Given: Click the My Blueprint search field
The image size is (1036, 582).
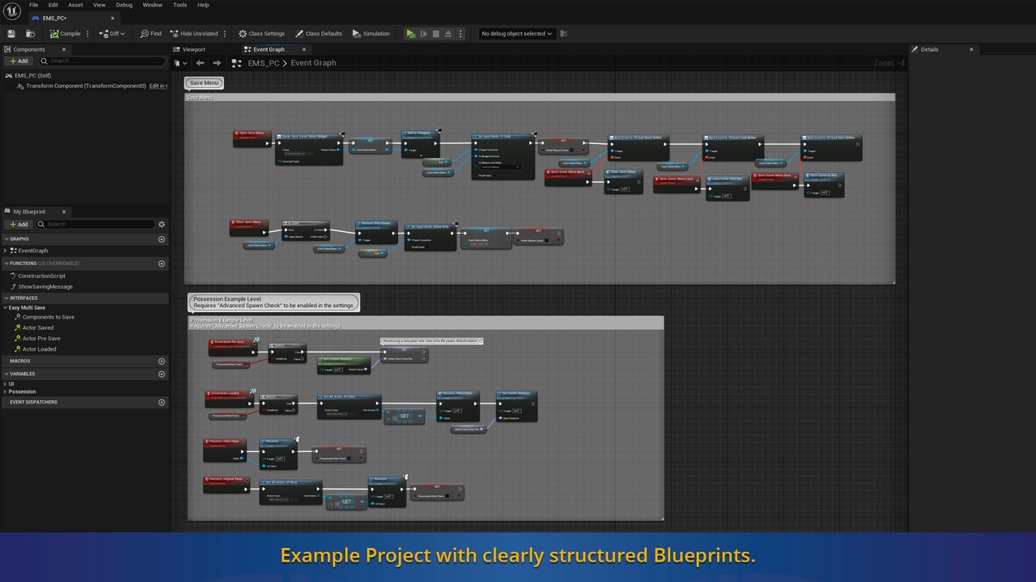Looking at the screenshot, I should click(x=97, y=224).
